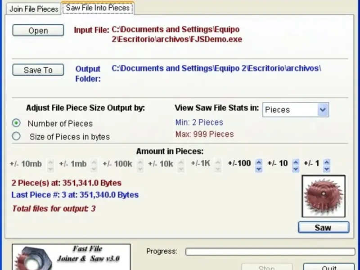Click the Quit button

pos(329,267)
